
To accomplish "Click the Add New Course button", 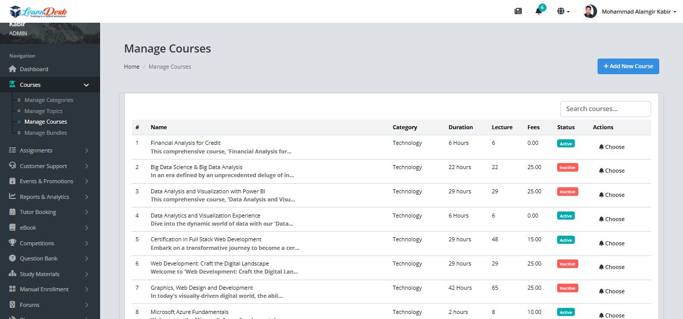I will click(x=628, y=66).
